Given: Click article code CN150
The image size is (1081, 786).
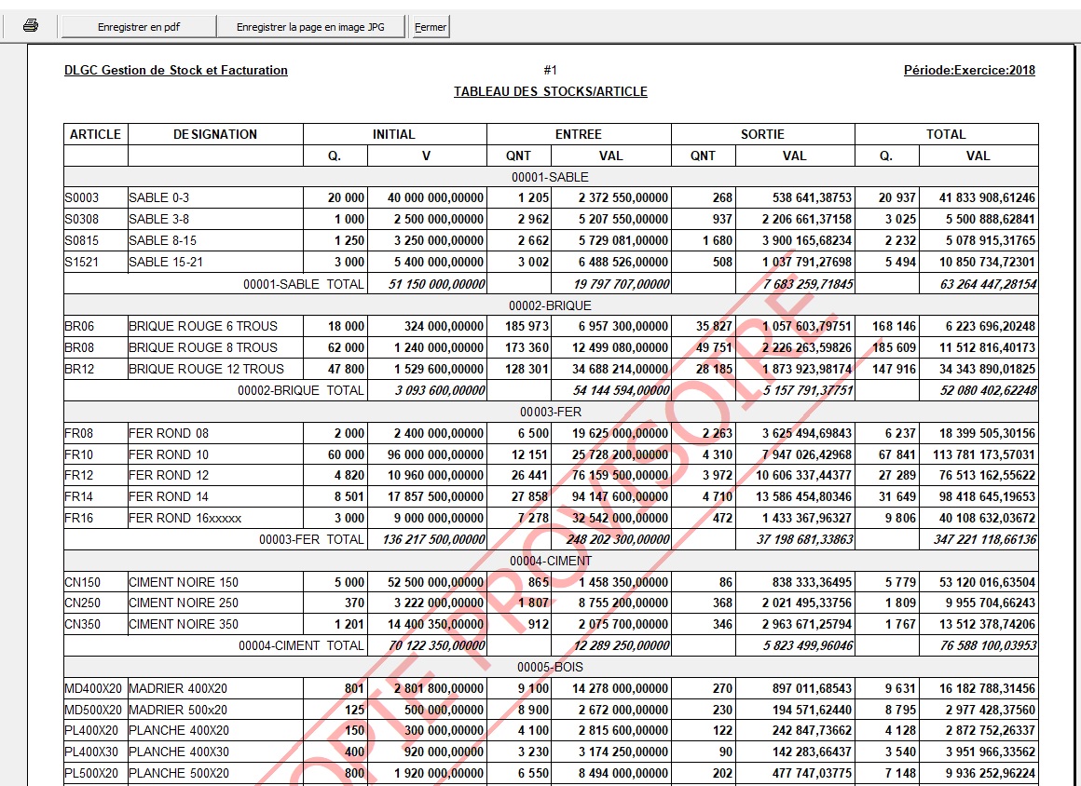Looking at the screenshot, I should [83, 582].
